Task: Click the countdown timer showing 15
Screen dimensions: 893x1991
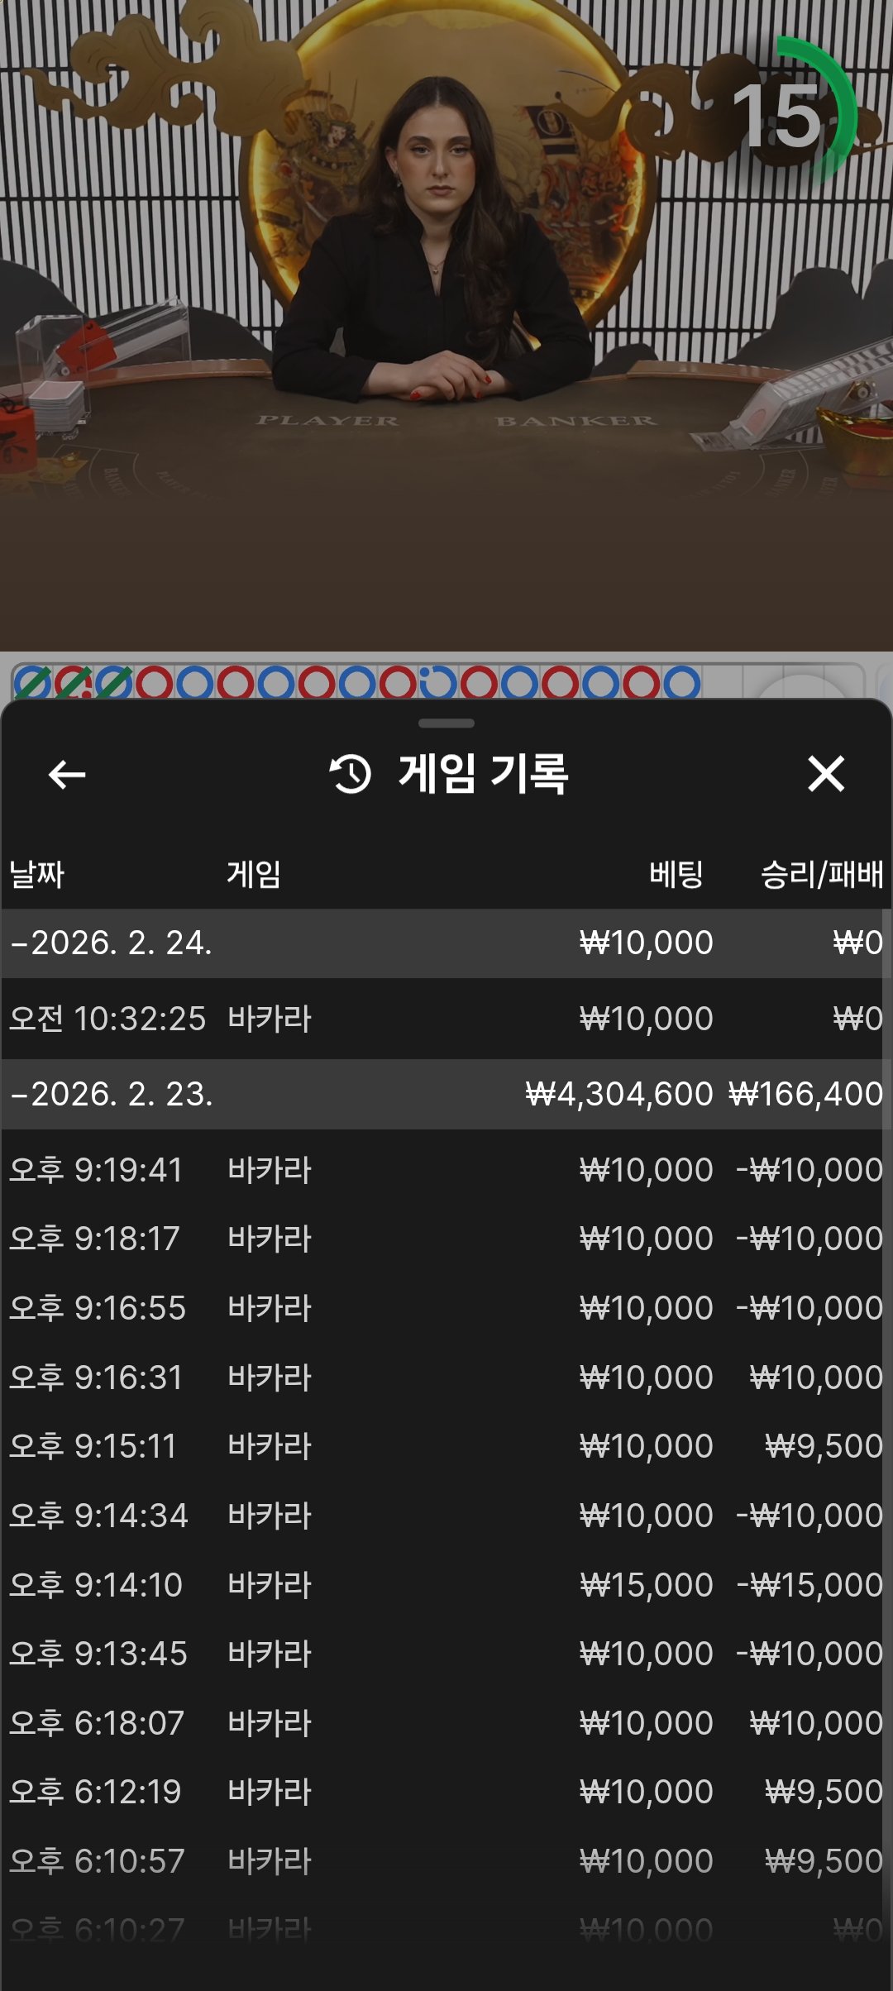Action: coord(779,116)
